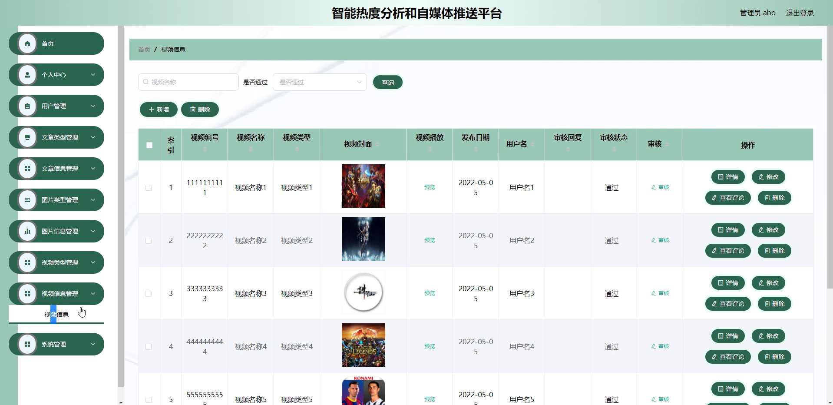
Task: Click the 新增 add button
Action: [x=159, y=110]
